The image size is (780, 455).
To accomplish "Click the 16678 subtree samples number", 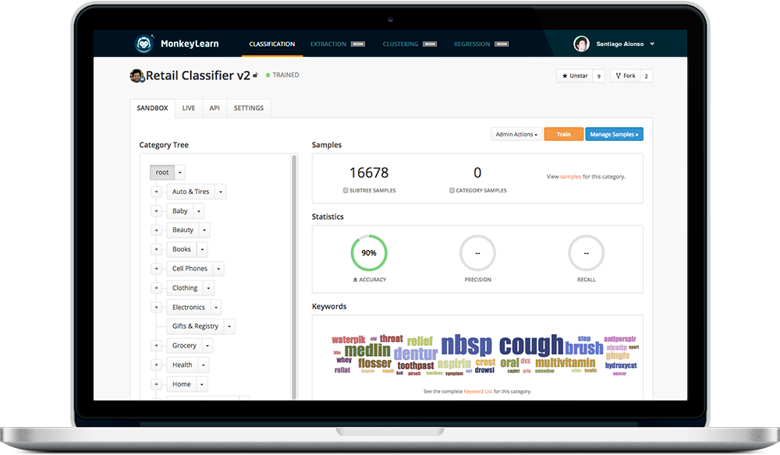I will tap(369, 173).
